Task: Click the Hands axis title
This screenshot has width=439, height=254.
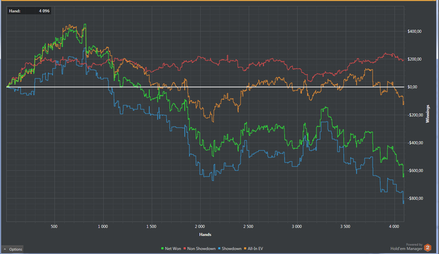Action: 205,235
